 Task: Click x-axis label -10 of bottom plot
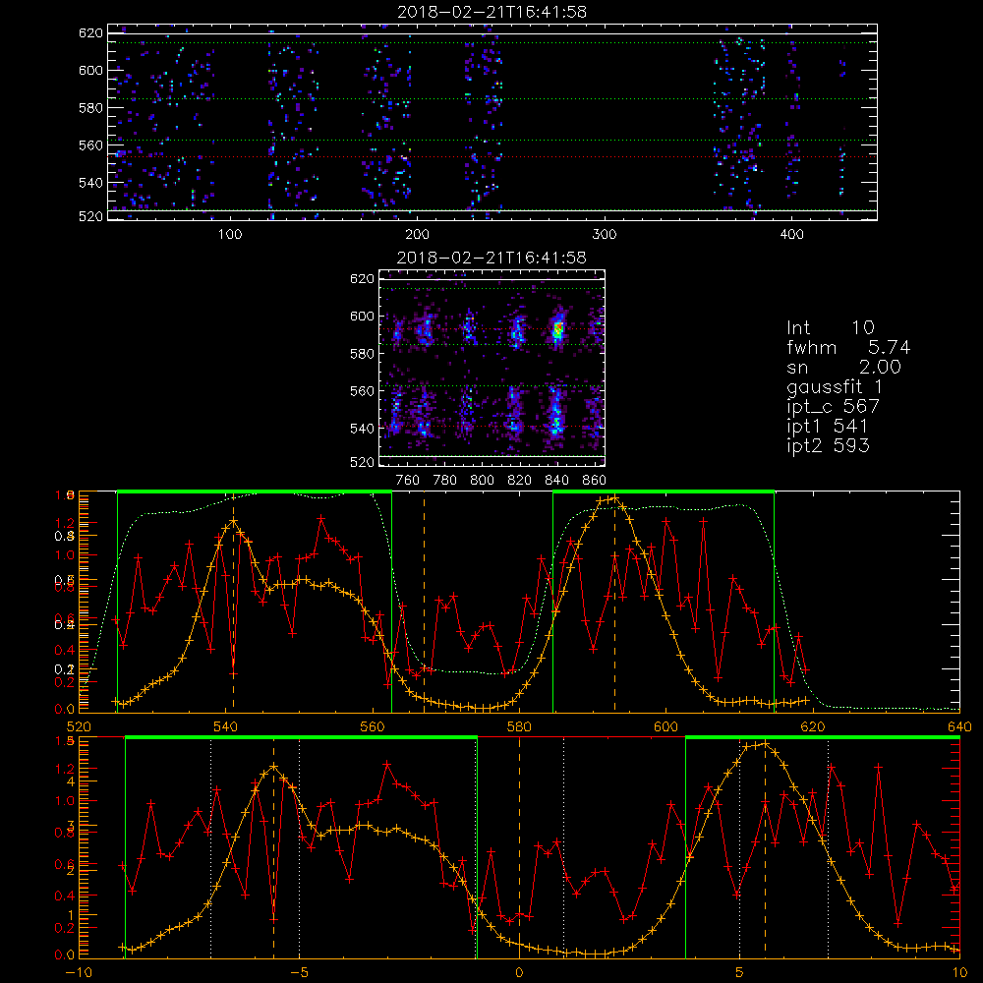click(x=79, y=973)
